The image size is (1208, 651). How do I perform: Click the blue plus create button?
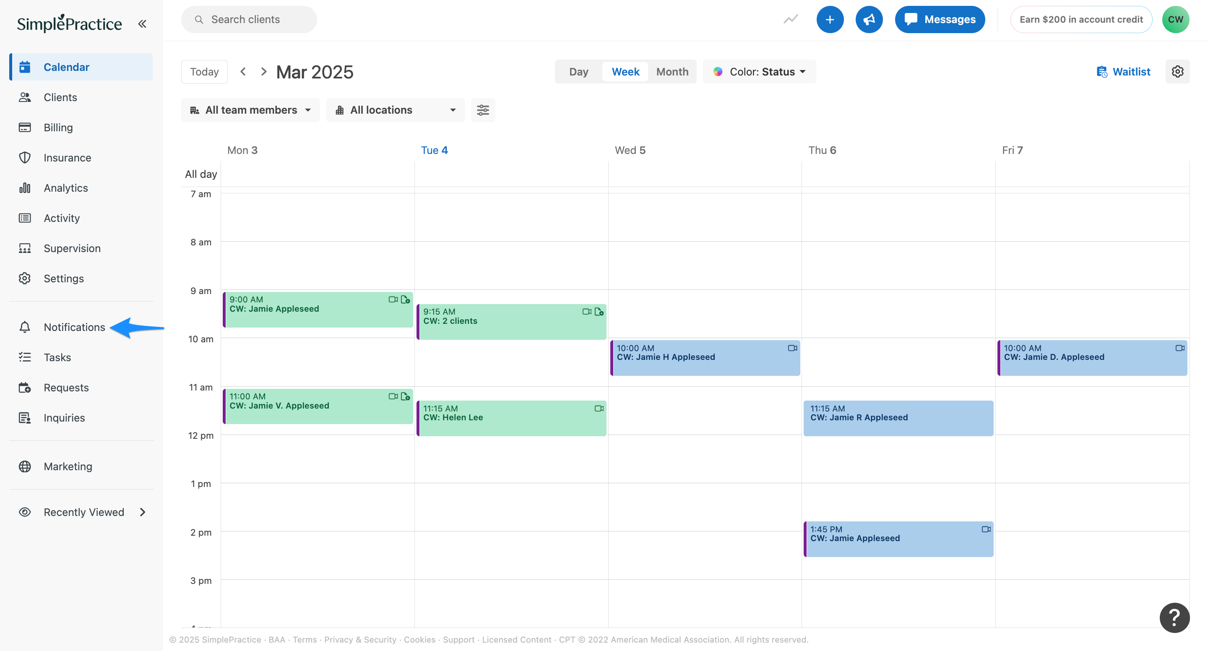point(830,20)
